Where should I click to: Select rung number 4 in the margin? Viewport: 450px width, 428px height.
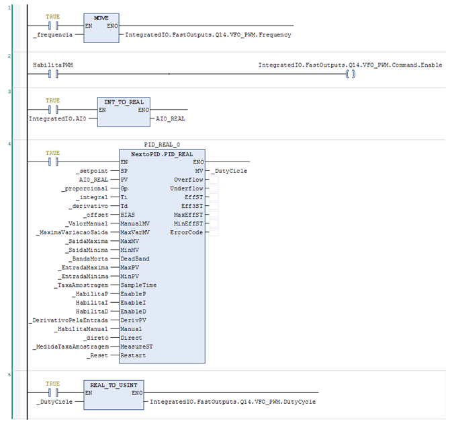click(x=9, y=145)
